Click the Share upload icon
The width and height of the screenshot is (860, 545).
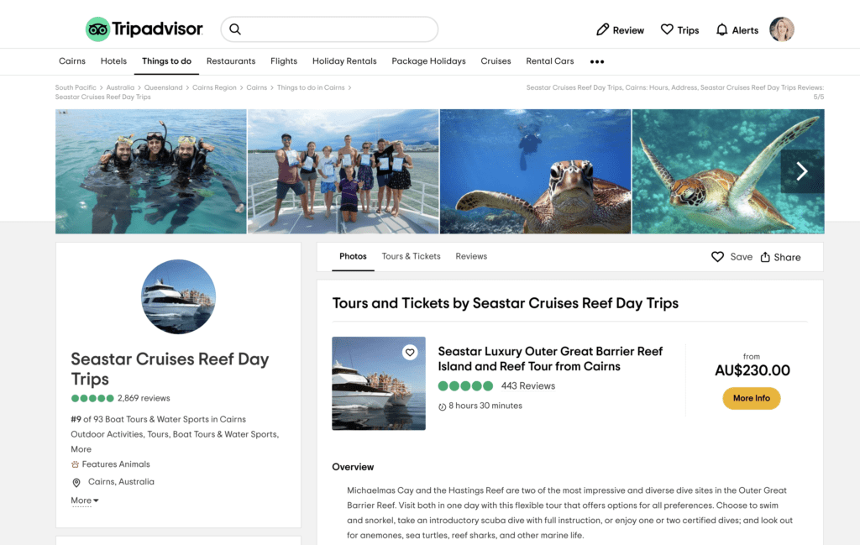pyautogui.click(x=765, y=257)
